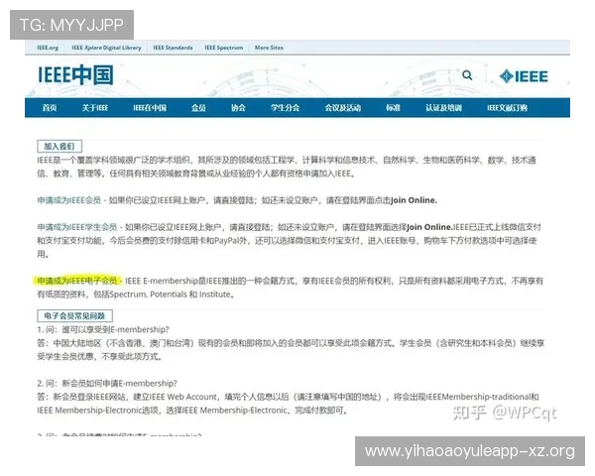This screenshot has width=595, height=476.
Task: Open 会议及活动 navigation menu
Action: [343, 108]
